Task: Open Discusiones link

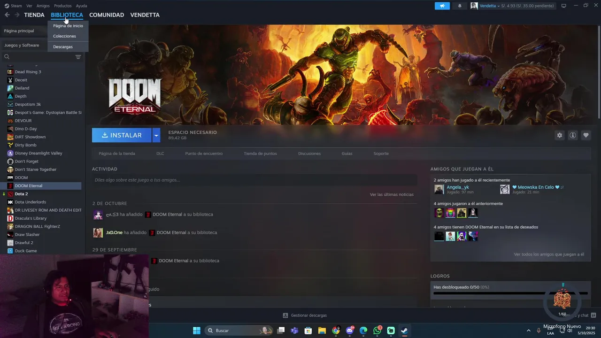Action: click(309, 154)
